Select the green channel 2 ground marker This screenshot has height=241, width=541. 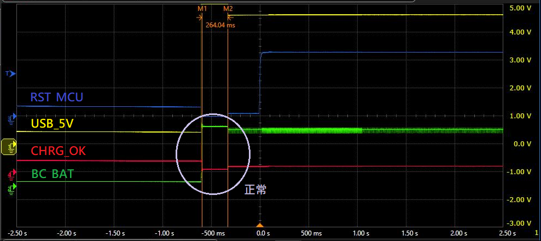(12, 188)
